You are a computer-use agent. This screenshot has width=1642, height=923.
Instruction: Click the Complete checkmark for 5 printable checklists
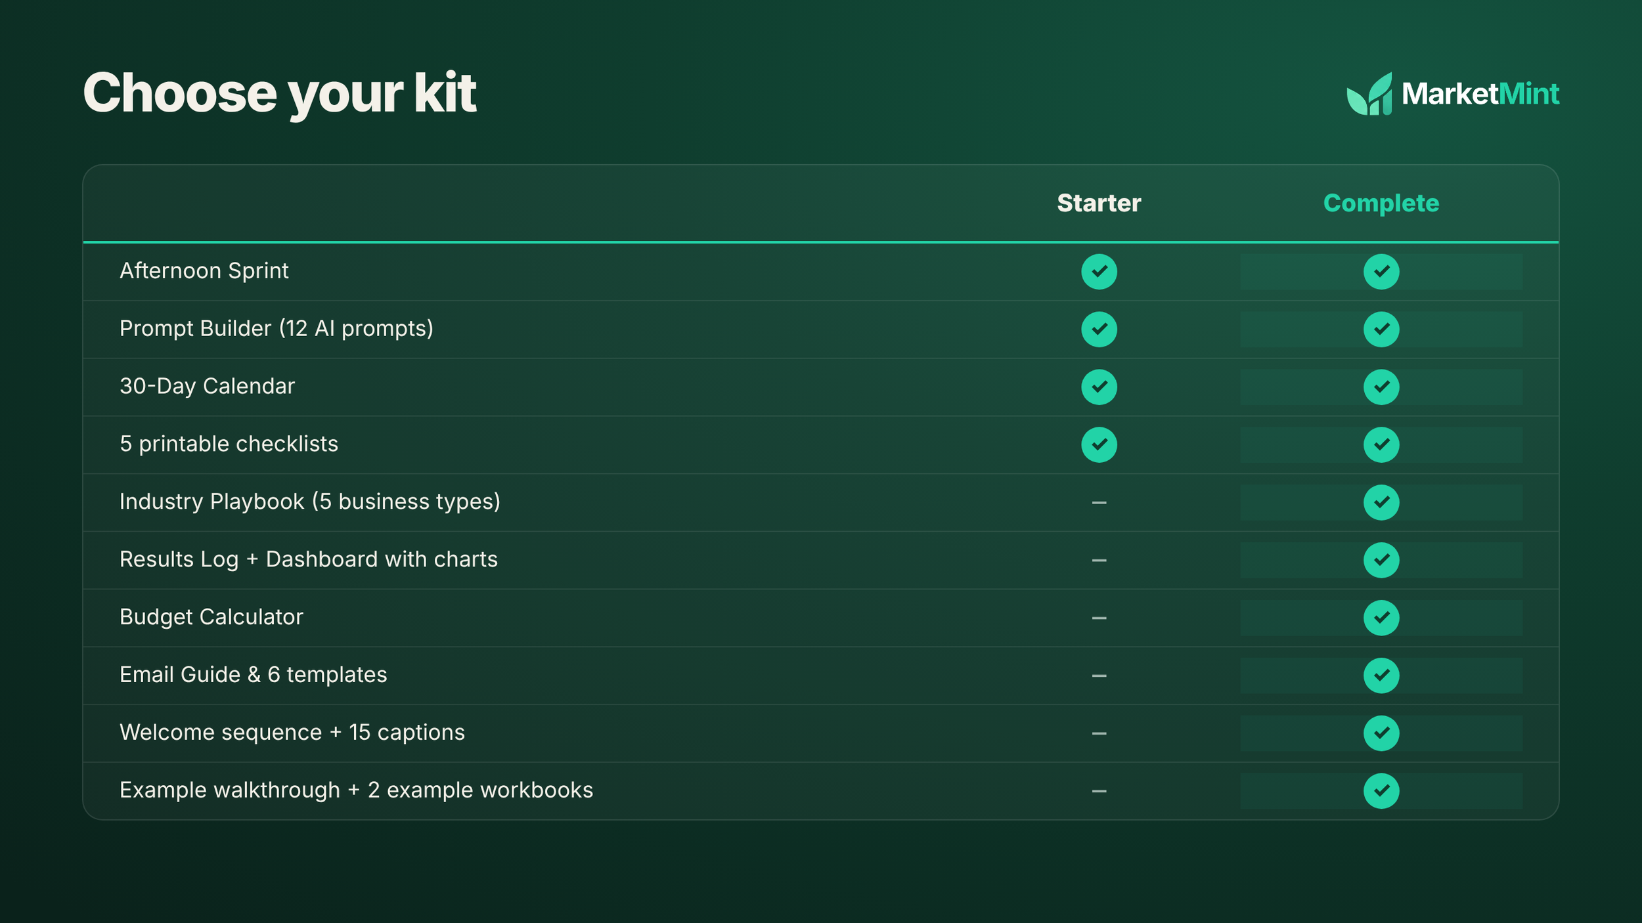[x=1381, y=445]
